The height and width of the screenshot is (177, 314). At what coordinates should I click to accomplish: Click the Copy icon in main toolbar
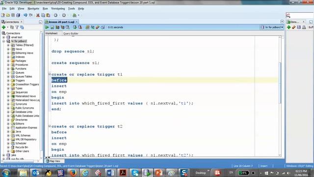(43, 15)
